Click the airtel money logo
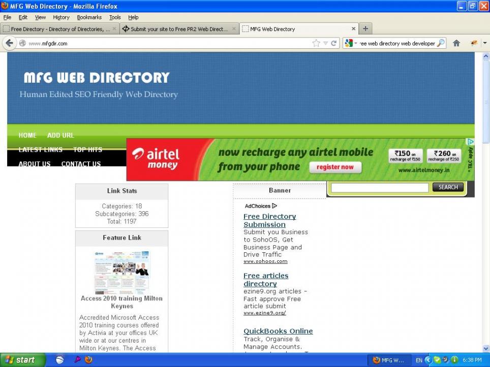The image size is (490, 367). tap(156, 158)
